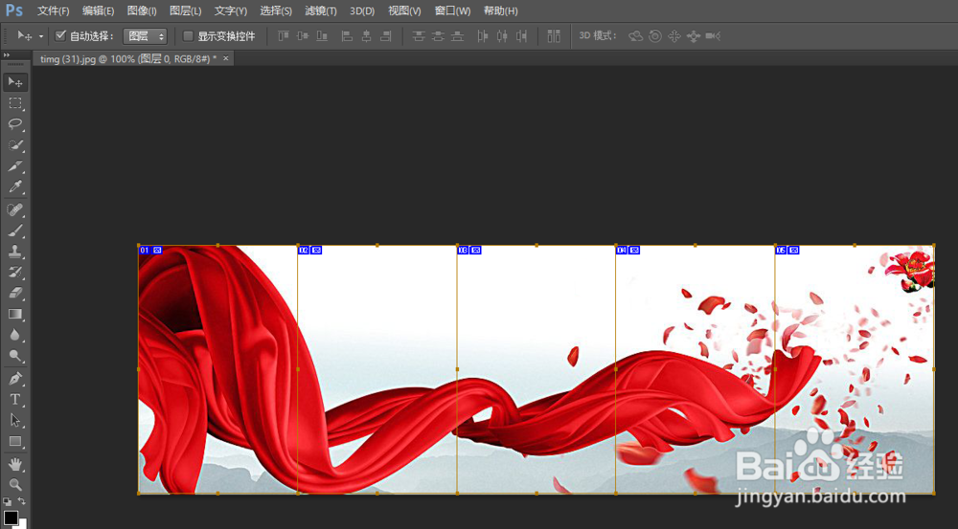The width and height of the screenshot is (958, 529).
Task: Click the foreground color swatch
Action: tap(11, 518)
